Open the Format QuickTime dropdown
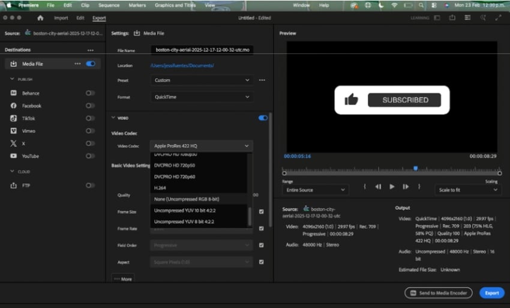The height and width of the screenshot is (308, 510). click(201, 97)
